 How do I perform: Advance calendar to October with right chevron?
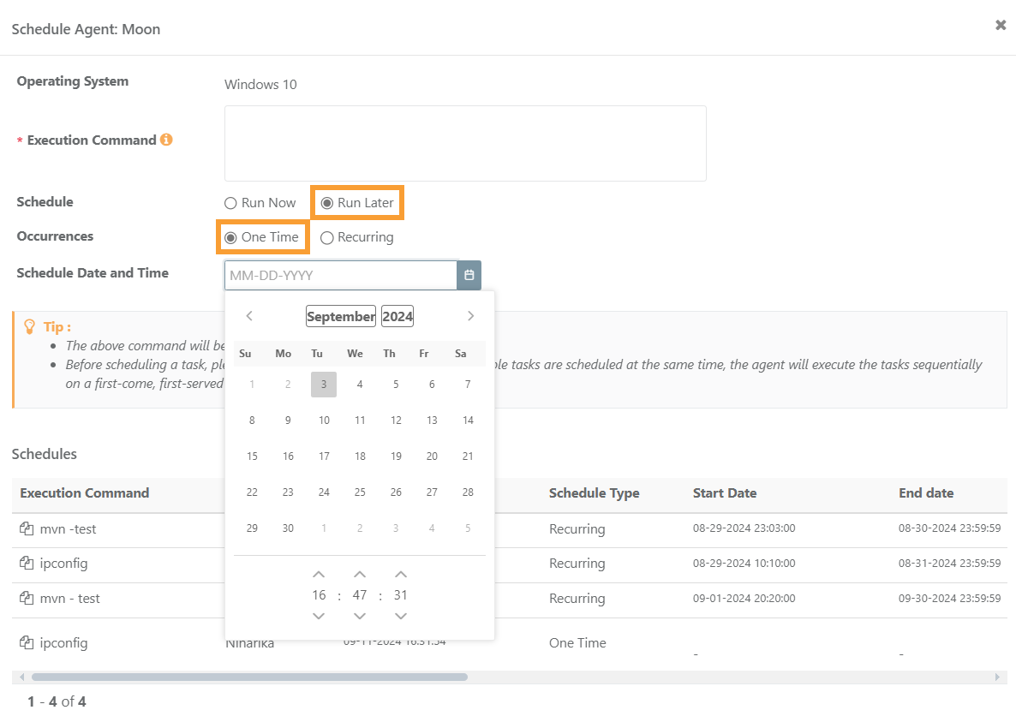click(470, 315)
